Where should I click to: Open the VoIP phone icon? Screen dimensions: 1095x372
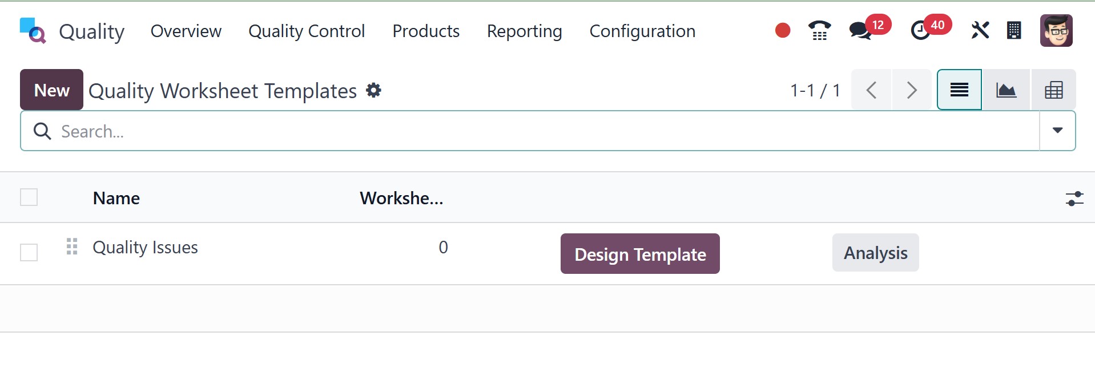coord(819,30)
